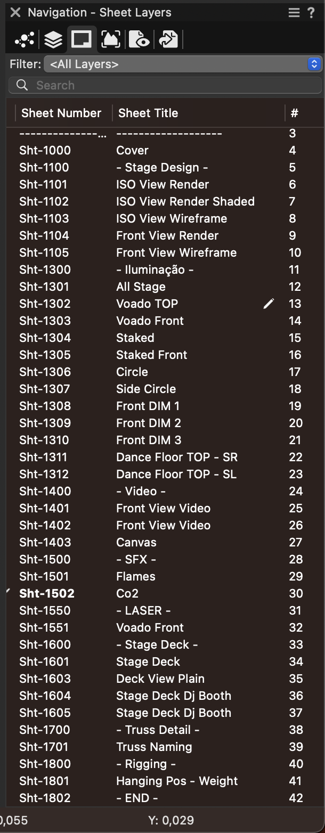Open the References tab icon
Screen dimensions: 325x833
(168, 39)
